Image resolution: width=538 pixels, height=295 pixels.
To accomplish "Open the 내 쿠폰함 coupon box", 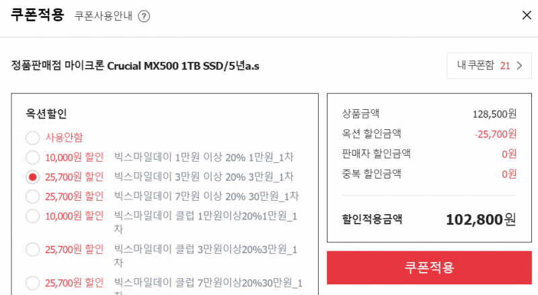I will (489, 65).
